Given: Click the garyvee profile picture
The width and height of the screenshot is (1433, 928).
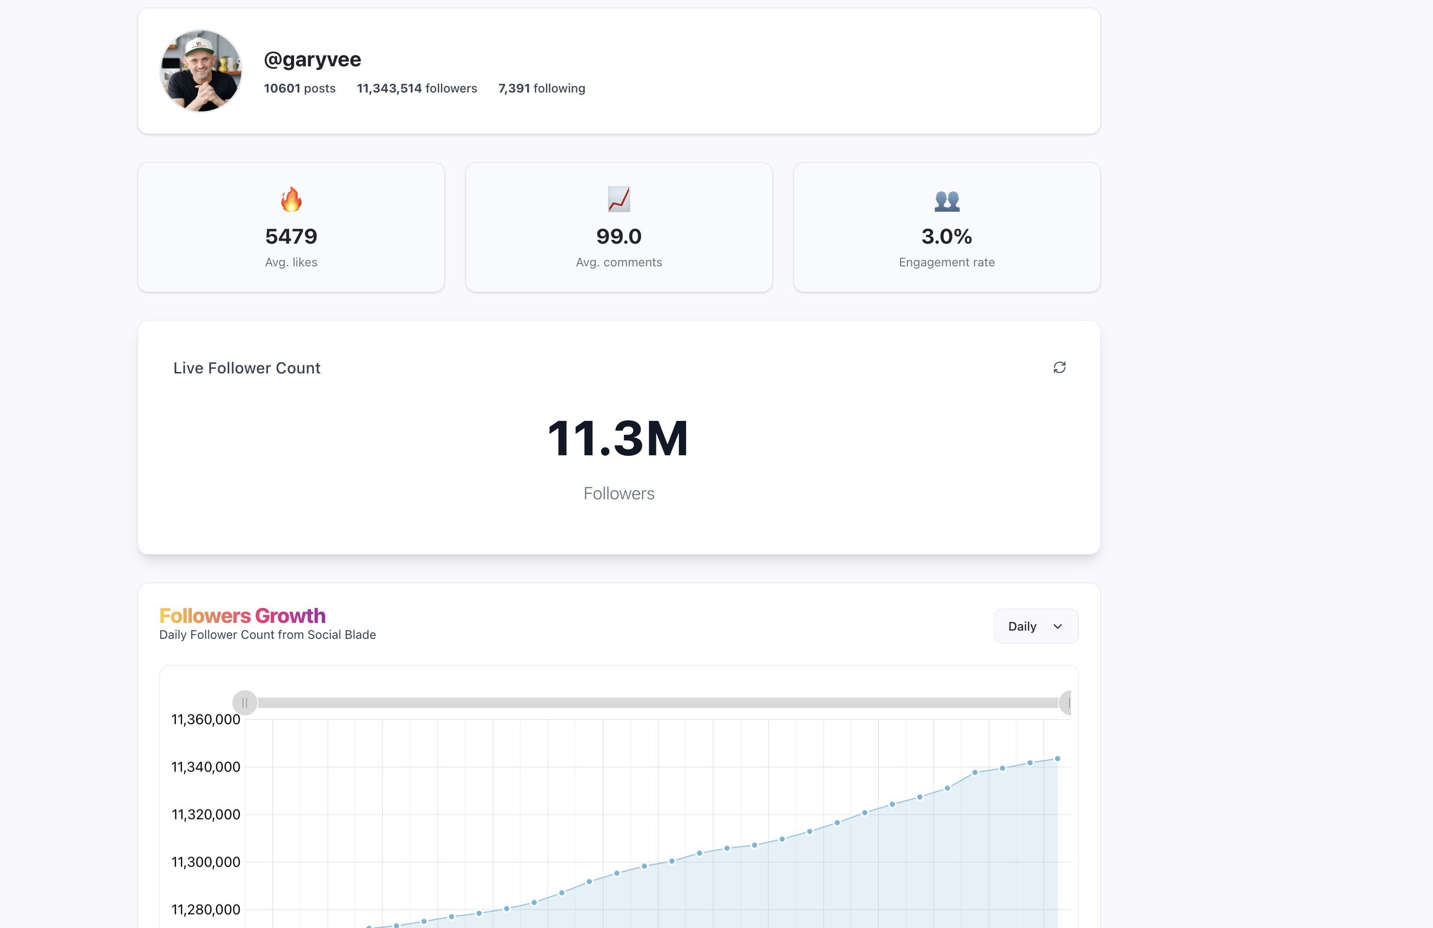Looking at the screenshot, I should [201, 71].
